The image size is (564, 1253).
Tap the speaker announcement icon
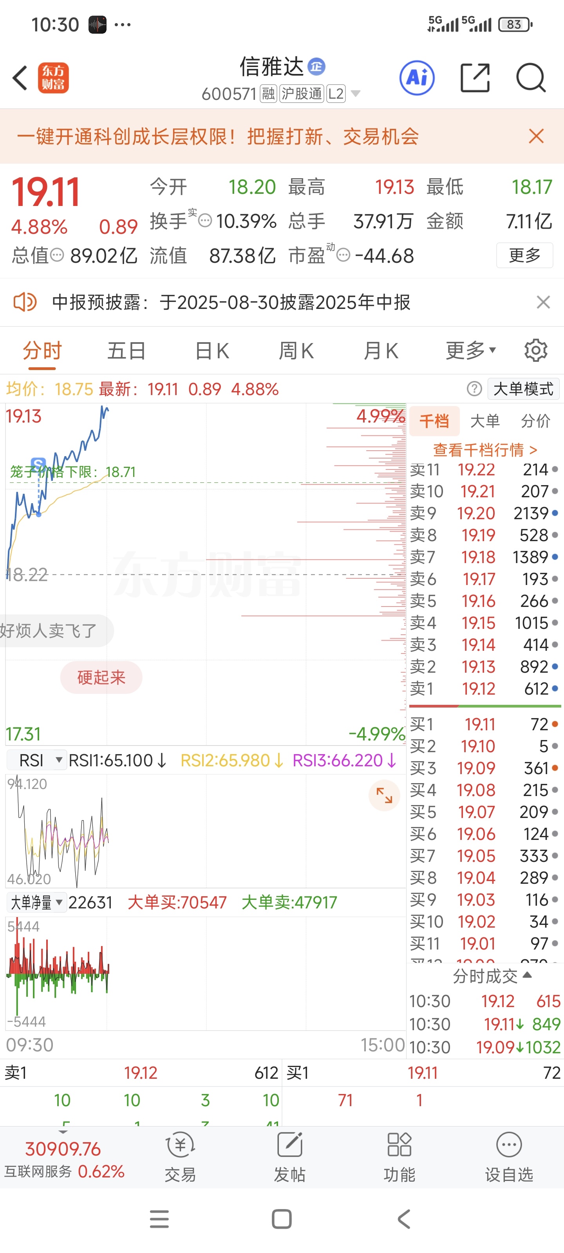[x=25, y=302]
